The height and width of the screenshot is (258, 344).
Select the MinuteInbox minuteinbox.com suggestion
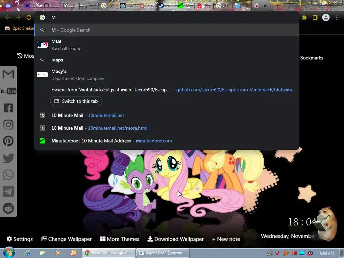point(167,141)
